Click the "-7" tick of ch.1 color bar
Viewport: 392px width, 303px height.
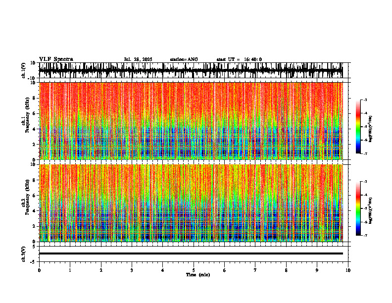click(x=365, y=153)
